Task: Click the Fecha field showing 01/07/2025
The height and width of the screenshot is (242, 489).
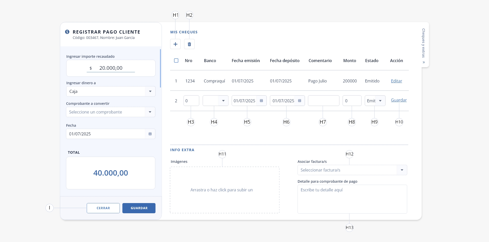Action: (x=111, y=134)
